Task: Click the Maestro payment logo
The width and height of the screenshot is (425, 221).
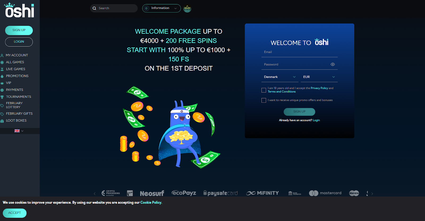Action: (354, 193)
